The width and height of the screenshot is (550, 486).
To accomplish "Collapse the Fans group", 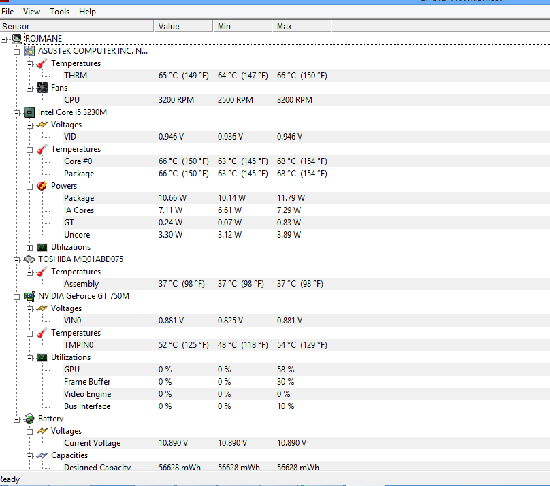I will (x=29, y=88).
